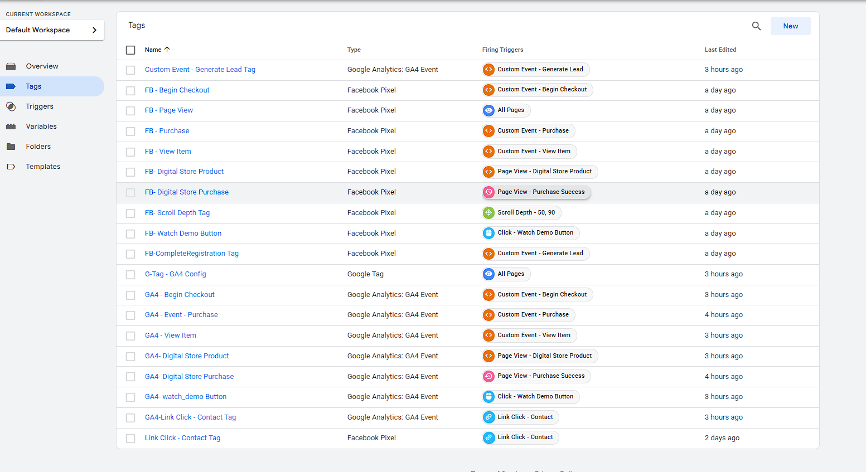Click the All Pages trigger icon for G-Tag row

489,274
